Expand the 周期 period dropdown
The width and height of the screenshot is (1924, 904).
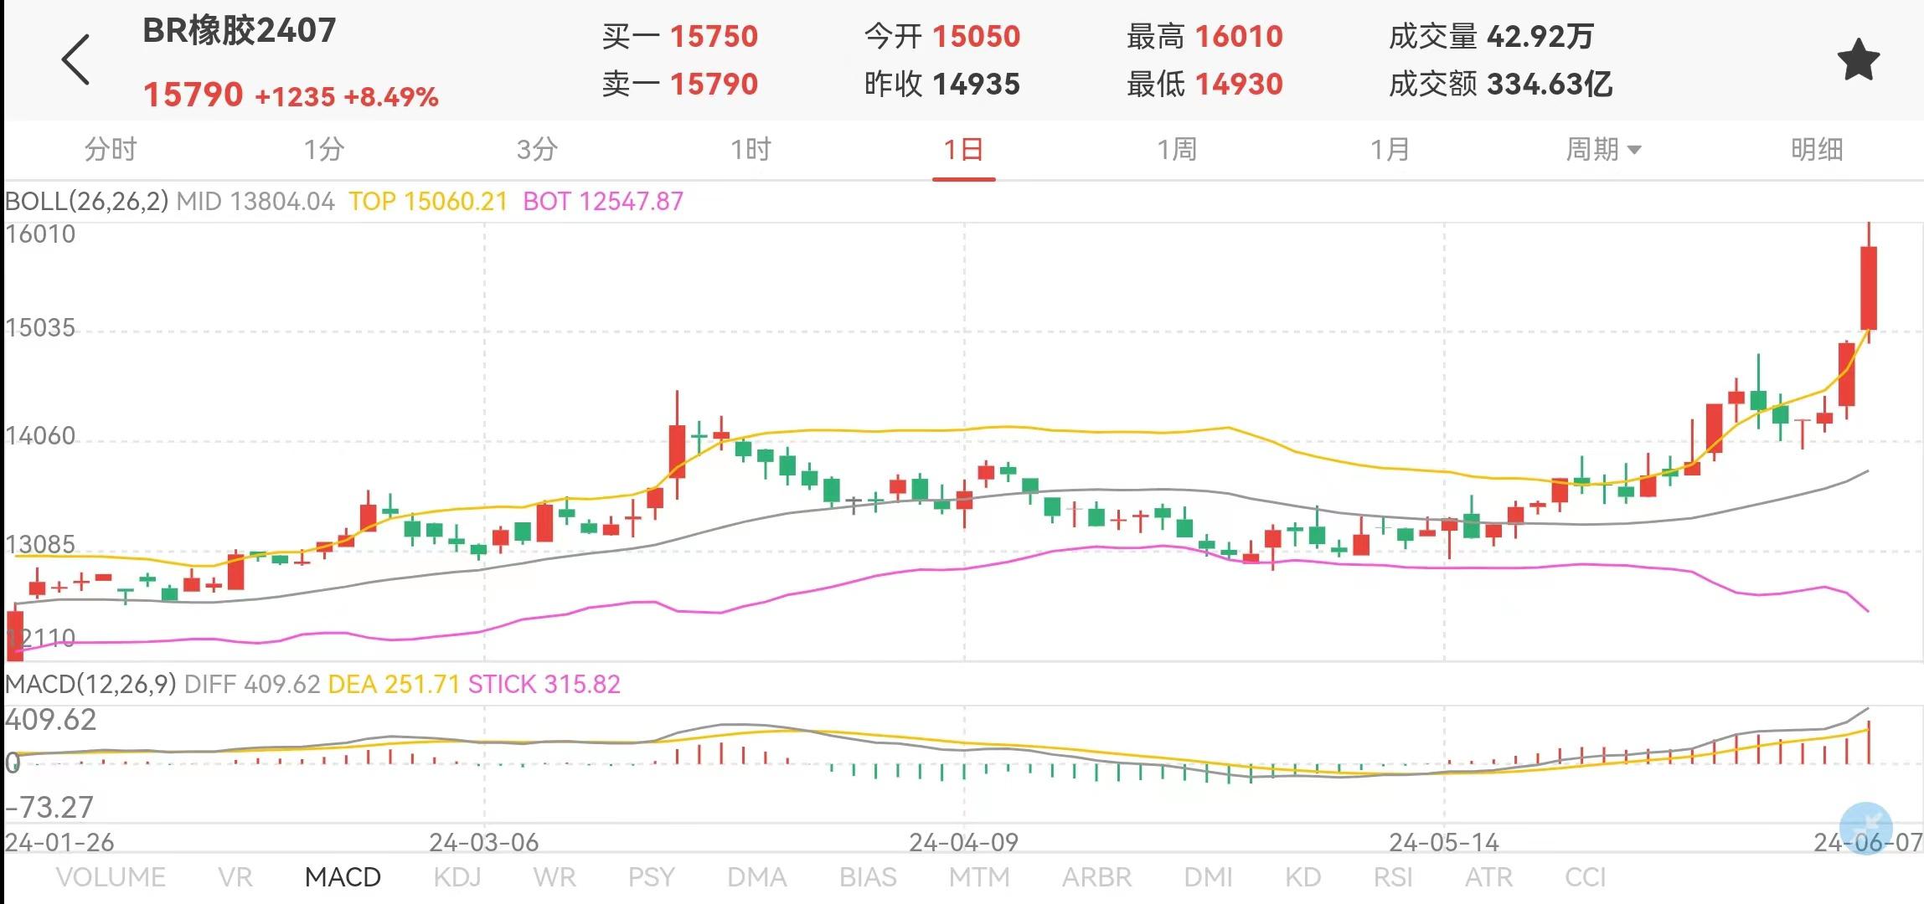1602,150
